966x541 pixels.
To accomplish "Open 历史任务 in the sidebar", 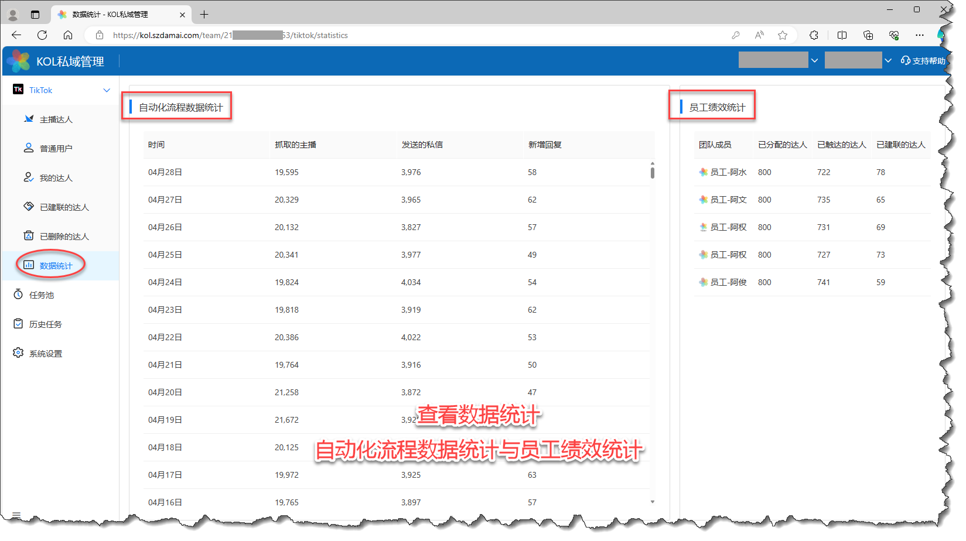I will 45,324.
